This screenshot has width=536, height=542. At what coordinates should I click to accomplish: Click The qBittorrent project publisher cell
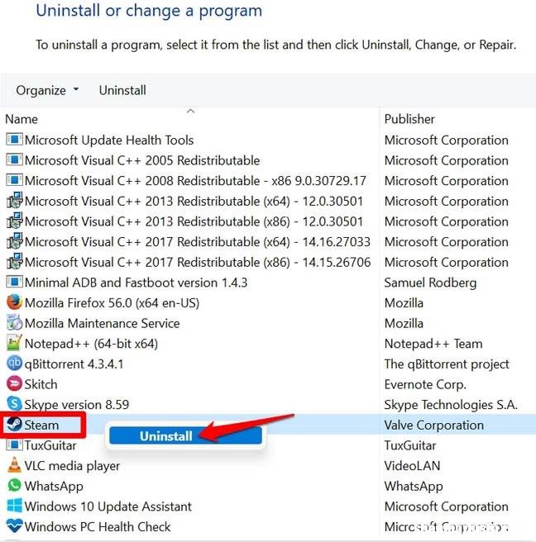[447, 364]
